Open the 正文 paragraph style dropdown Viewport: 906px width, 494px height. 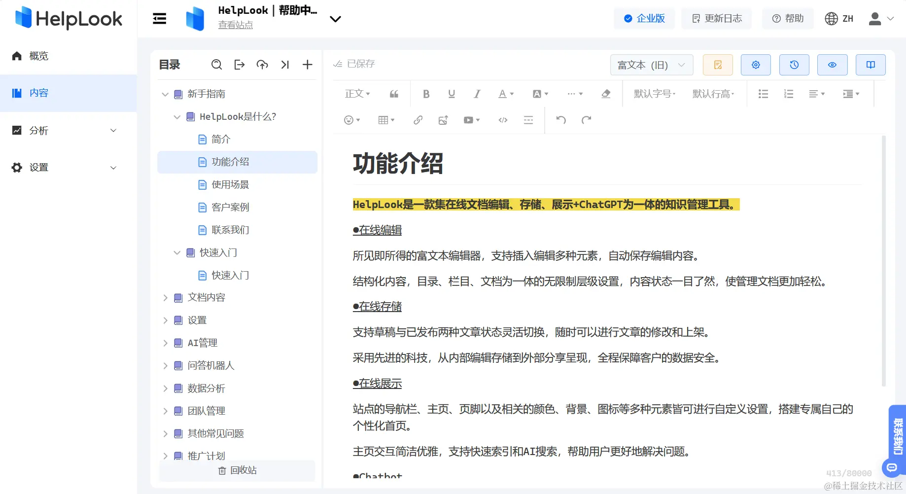tap(357, 94)
